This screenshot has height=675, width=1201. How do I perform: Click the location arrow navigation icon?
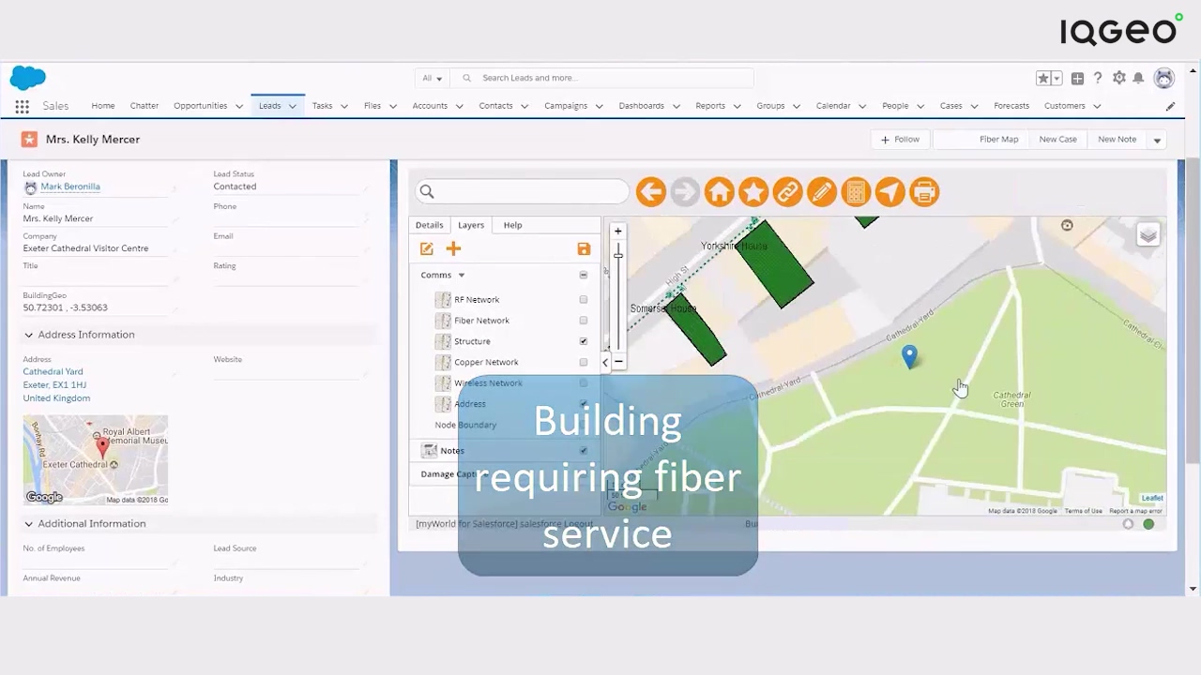point(889,192)
